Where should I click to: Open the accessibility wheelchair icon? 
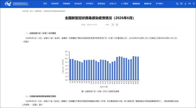[x=185, y=4]
